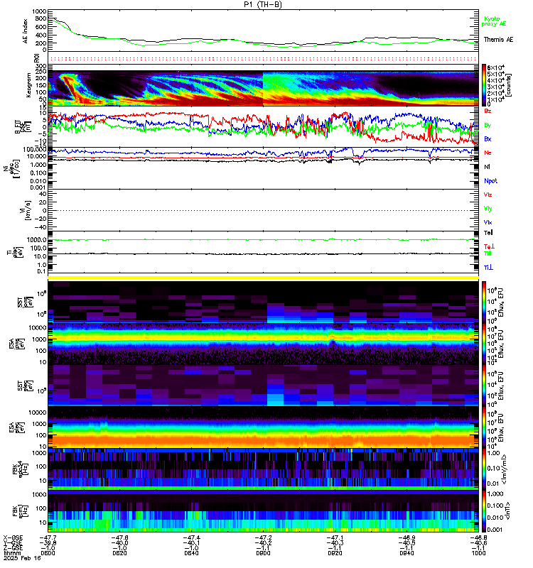Viewport: 533px width, 568px height.
Task: Click the 0940 time tick label
Action: click(407, 553)
